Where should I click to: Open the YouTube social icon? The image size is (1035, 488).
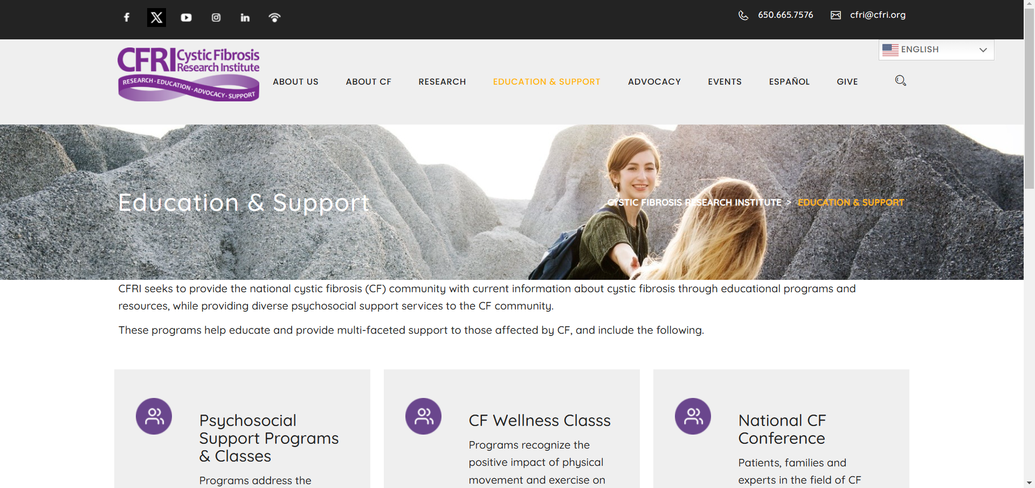pyautogui.click(x=186, y=17)
